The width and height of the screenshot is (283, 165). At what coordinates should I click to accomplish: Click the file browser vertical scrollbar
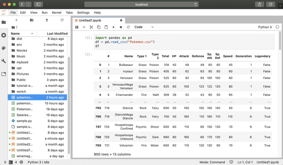click(69, 105)
